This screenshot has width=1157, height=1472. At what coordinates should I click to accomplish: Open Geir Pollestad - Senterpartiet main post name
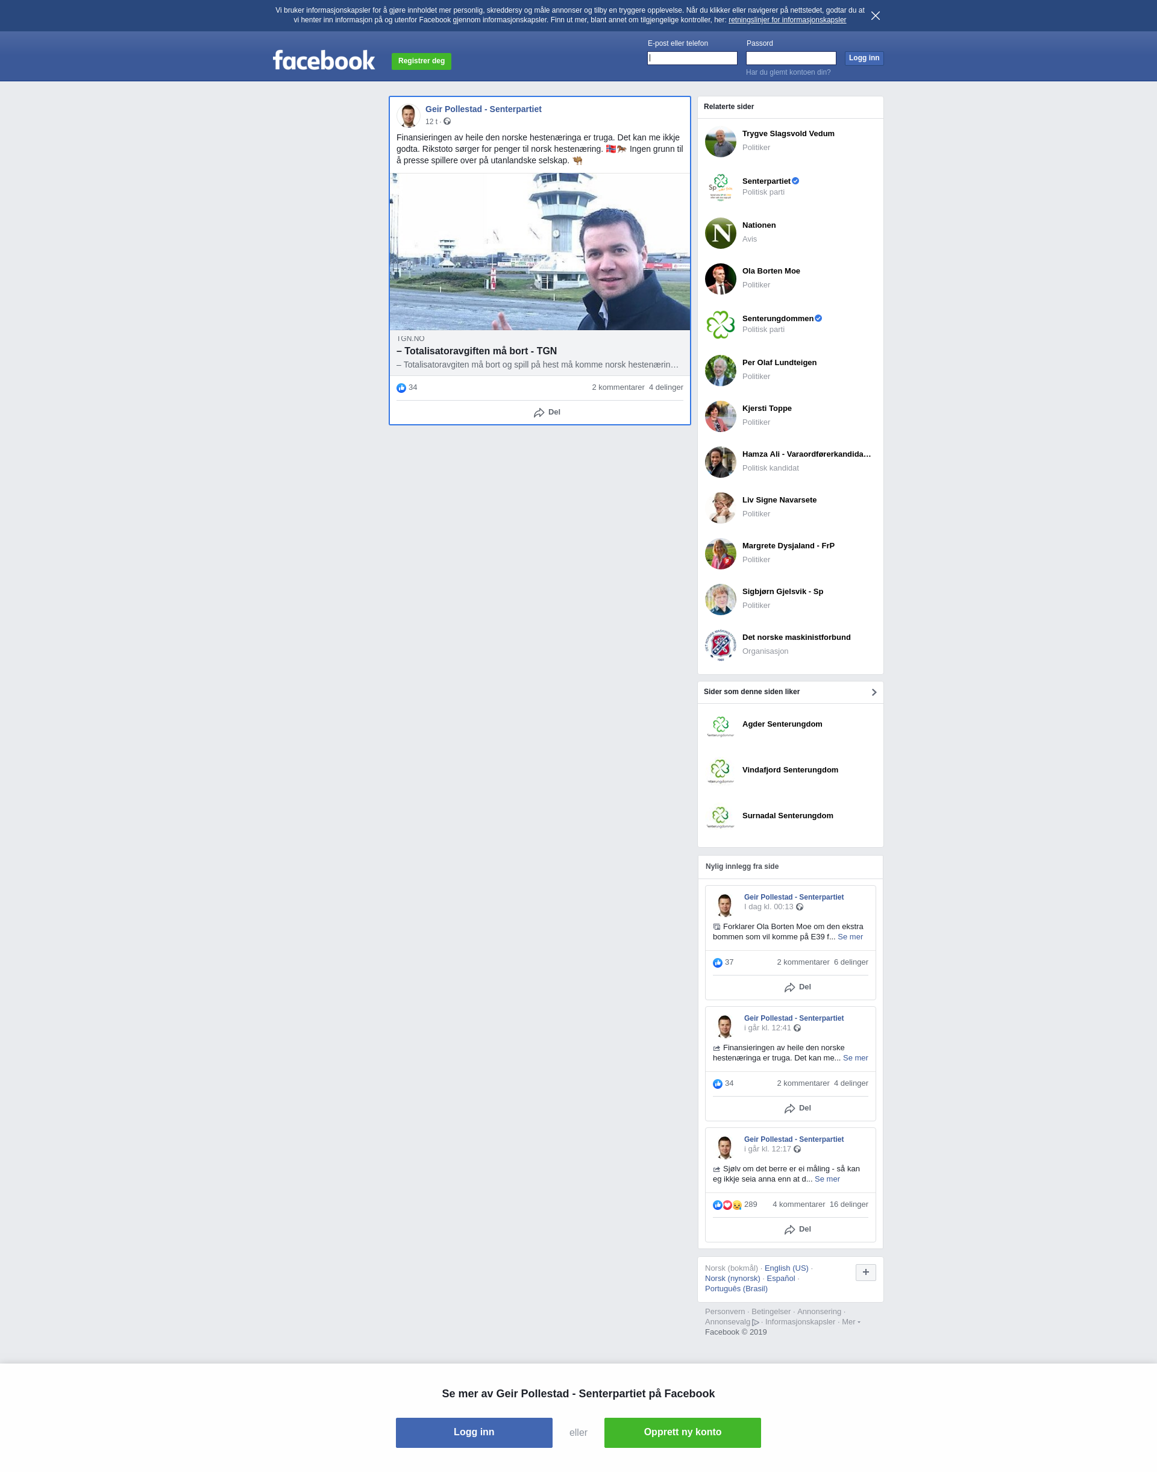483,109
